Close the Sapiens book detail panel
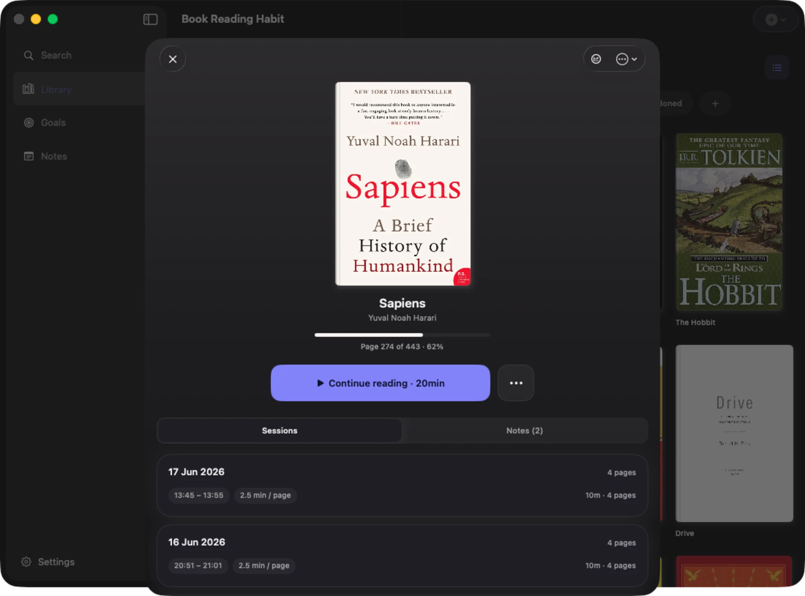Image resolution: width=805 pixels, height=596 pixels. click(173, 59)
